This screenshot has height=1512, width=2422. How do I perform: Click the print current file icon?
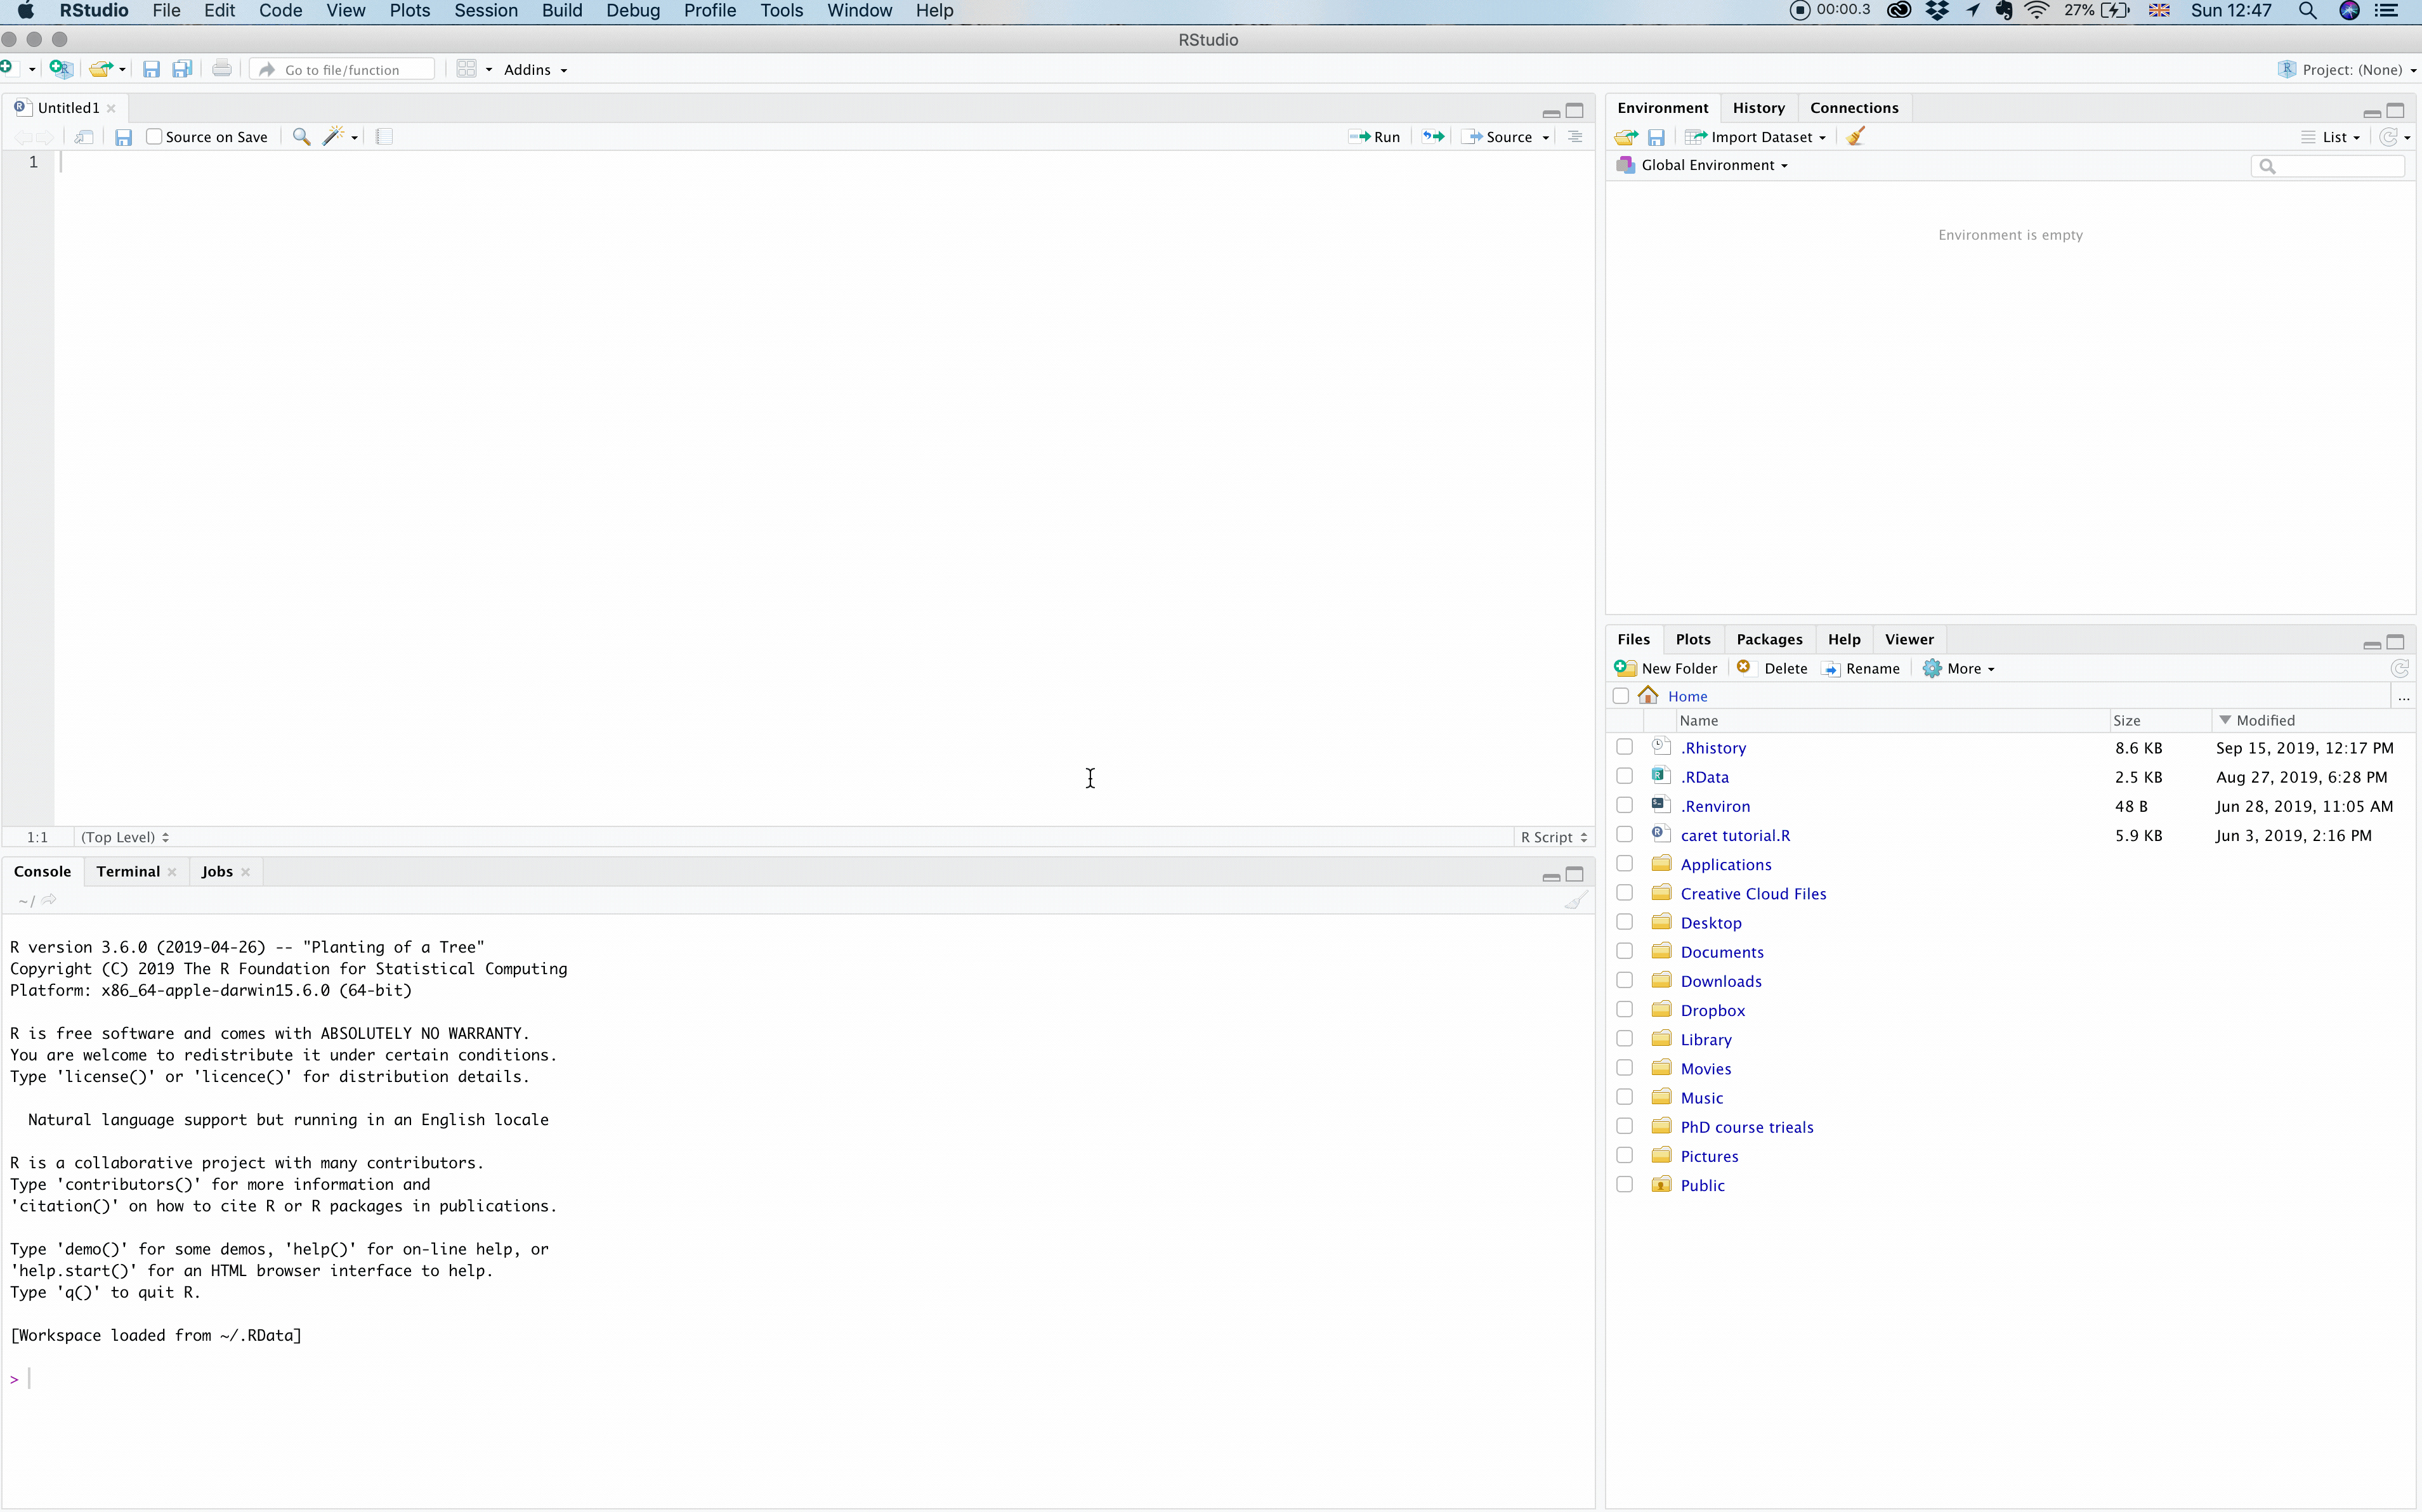tap(222, 69)
